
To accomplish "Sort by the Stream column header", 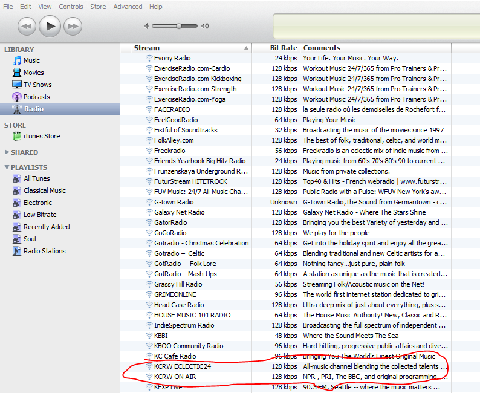I will coord(191,48).
